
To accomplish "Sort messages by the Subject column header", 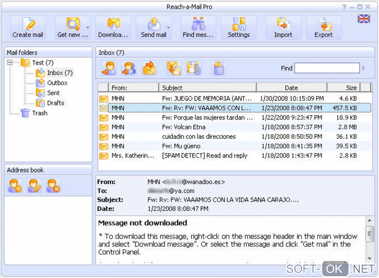I will click(207, 88).
